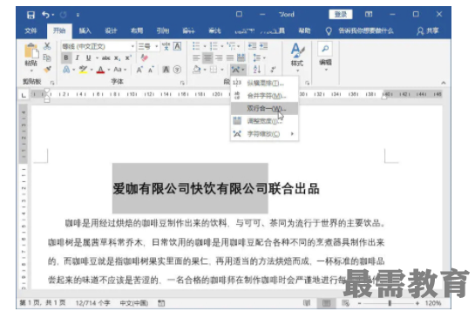Click the bullet list icon
Viewport: 475px width, 318px height.
pyautogui.click(x=196, y=46)
